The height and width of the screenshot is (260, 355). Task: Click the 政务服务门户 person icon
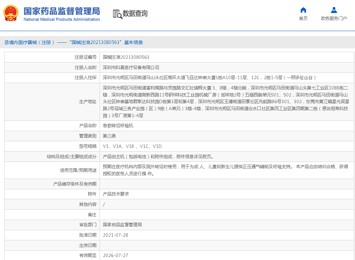(x=334, y=10)
